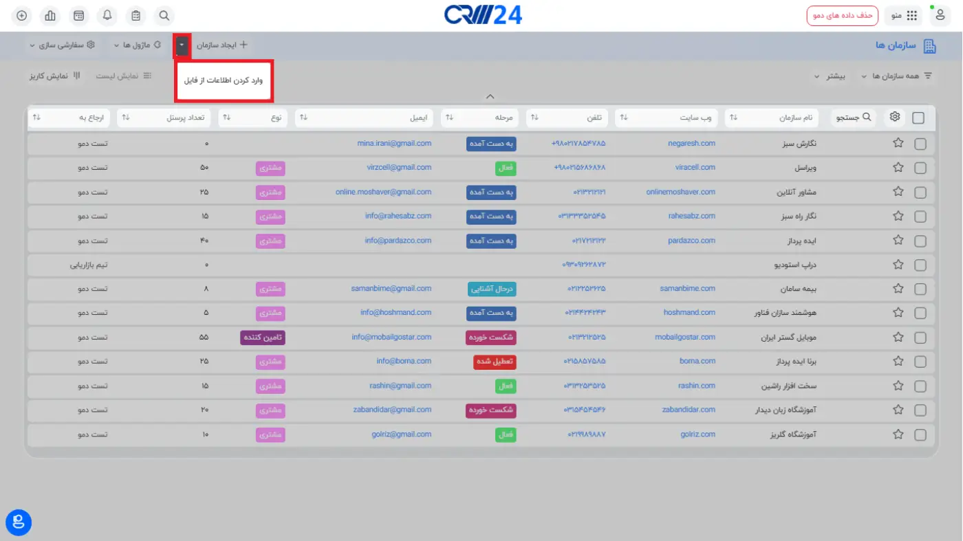
Task: Choose وارد کردن اطلاعات از فایل menu item
Action: (224, 80)
